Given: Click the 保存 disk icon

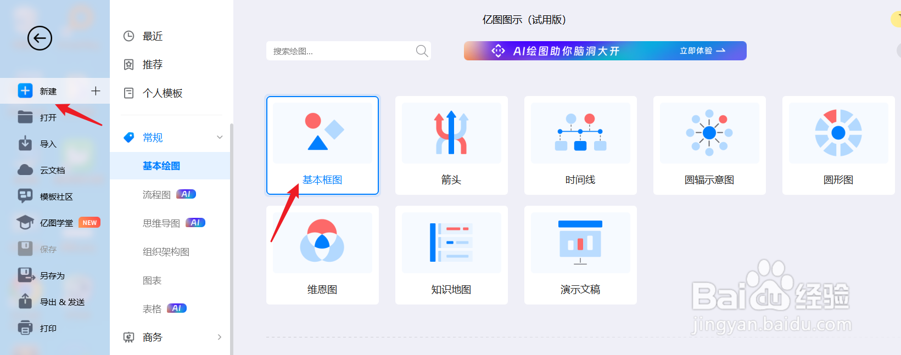Looking at the screenshot, I should tap(25, 249).
